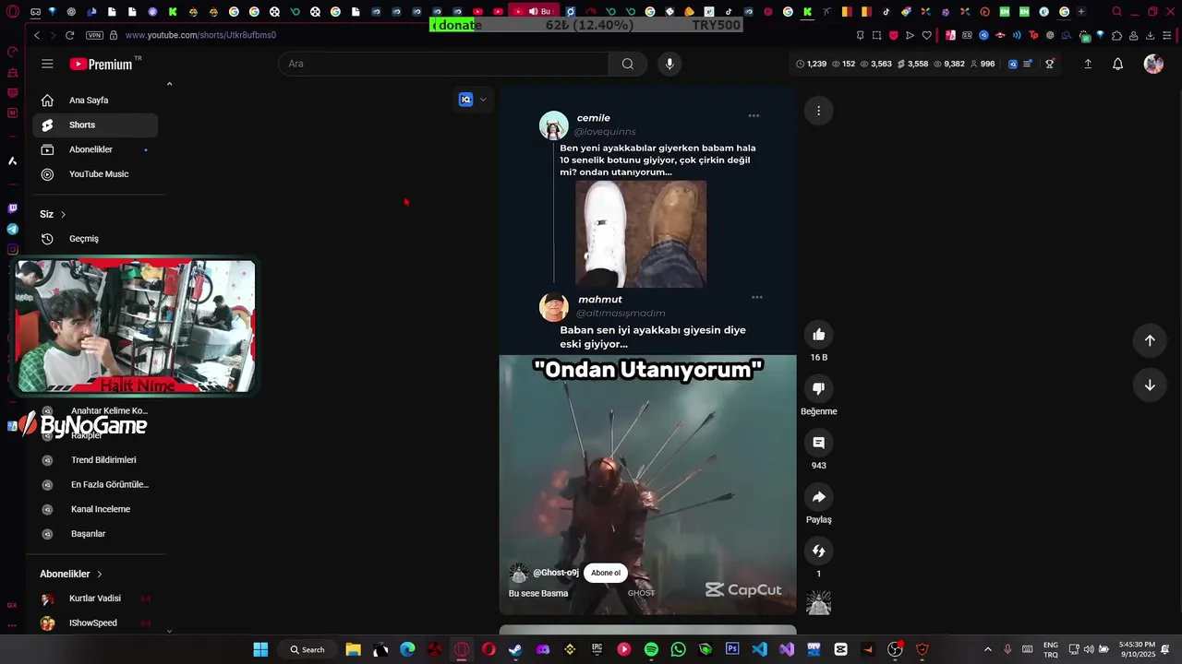1182x664 pixels.
Task: Like the short with 16 B likes
Action: click(818, 334)
